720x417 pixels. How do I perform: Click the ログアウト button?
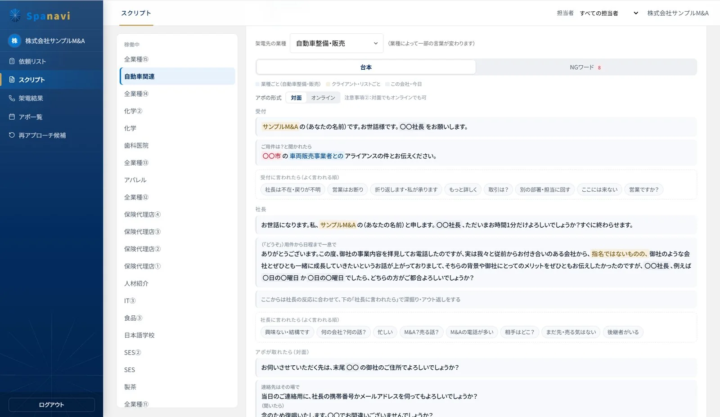click(x=52, y=404)
